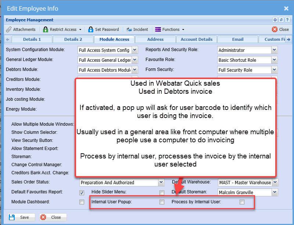This screenshot has height=225, width=294.
Task: Open General Ledger Module dropdown arrow
Action: click(x=135, y=60)
